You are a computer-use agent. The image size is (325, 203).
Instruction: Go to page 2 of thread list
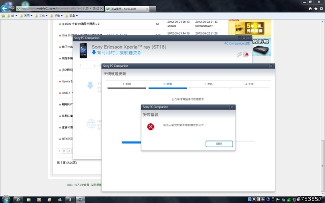64,151
